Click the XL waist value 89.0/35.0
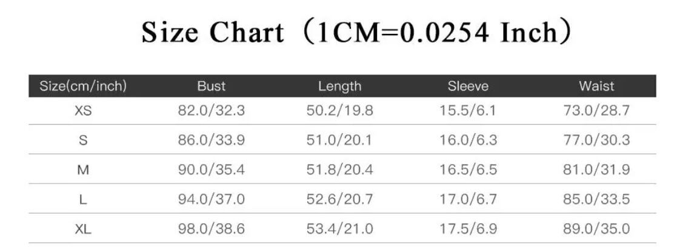Image resolution: width=674 pixels, height=247 pixels. pyautogui.click(x=596, y=229)
